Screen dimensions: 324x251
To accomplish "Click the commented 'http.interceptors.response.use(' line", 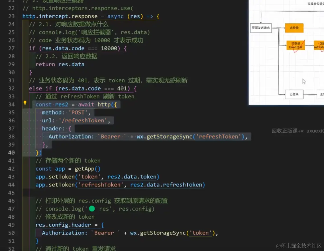I will pyautogui.click(x=78, y=8).
